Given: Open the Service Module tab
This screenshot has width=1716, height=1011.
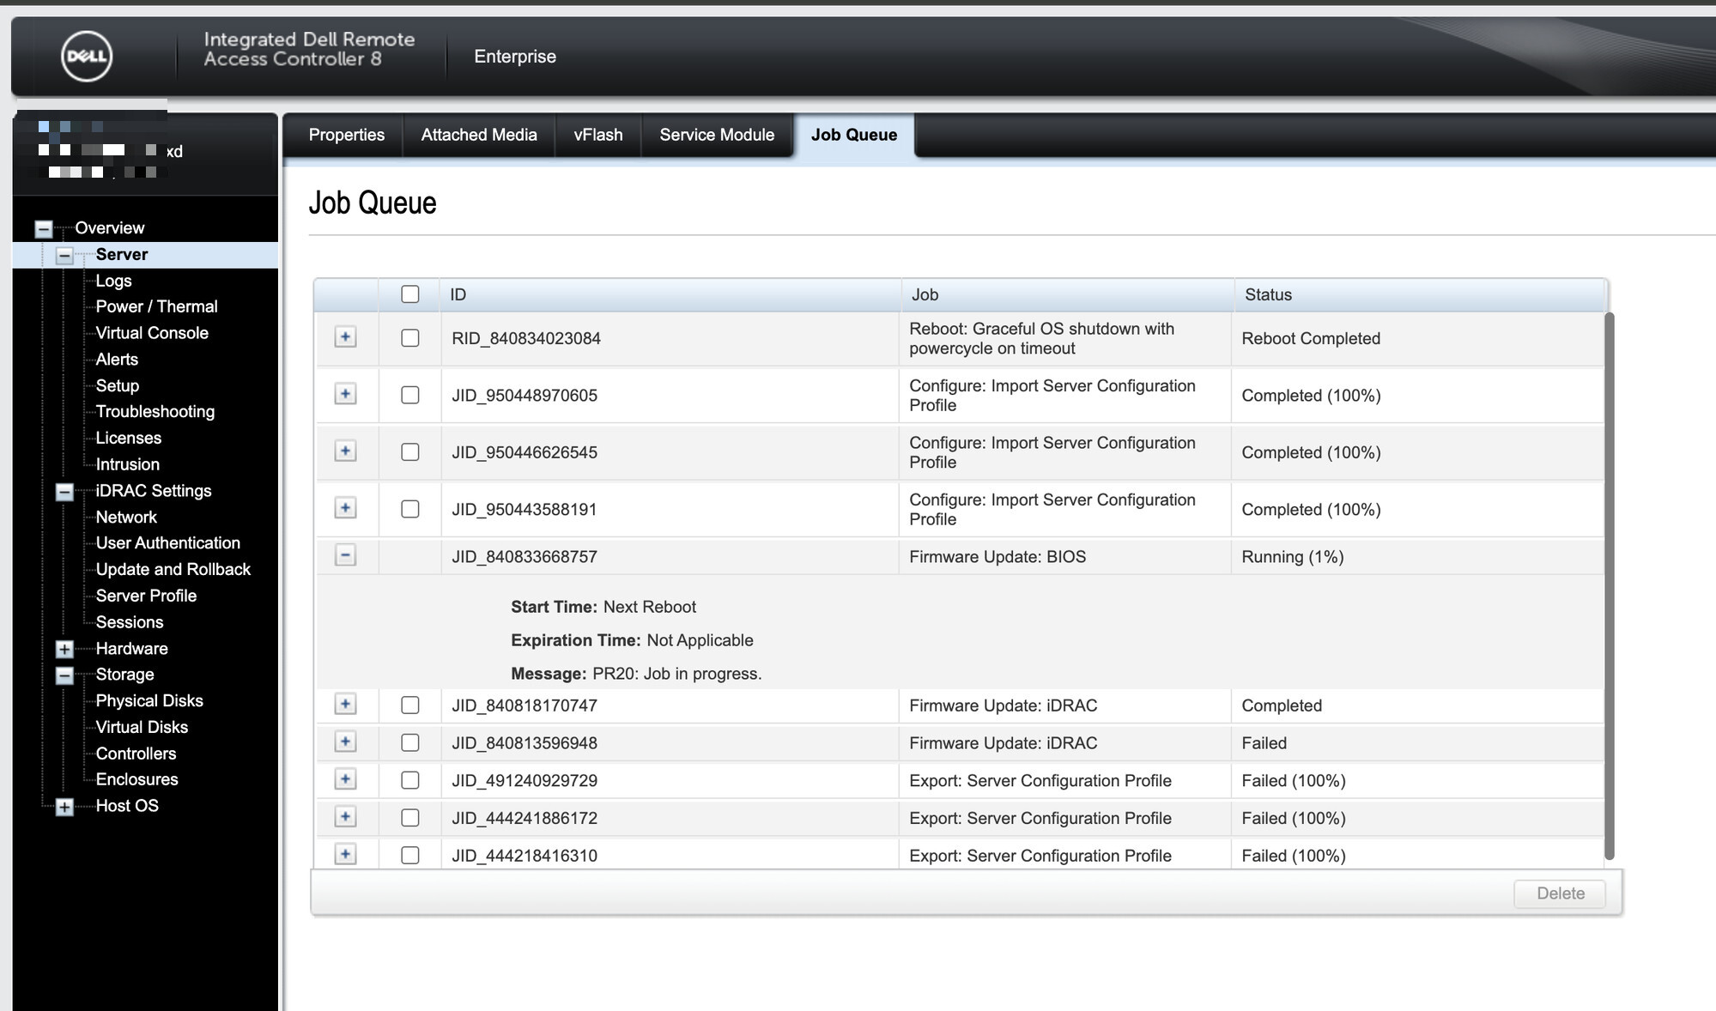Looking at the screenshot, I should tap(717, 135).
